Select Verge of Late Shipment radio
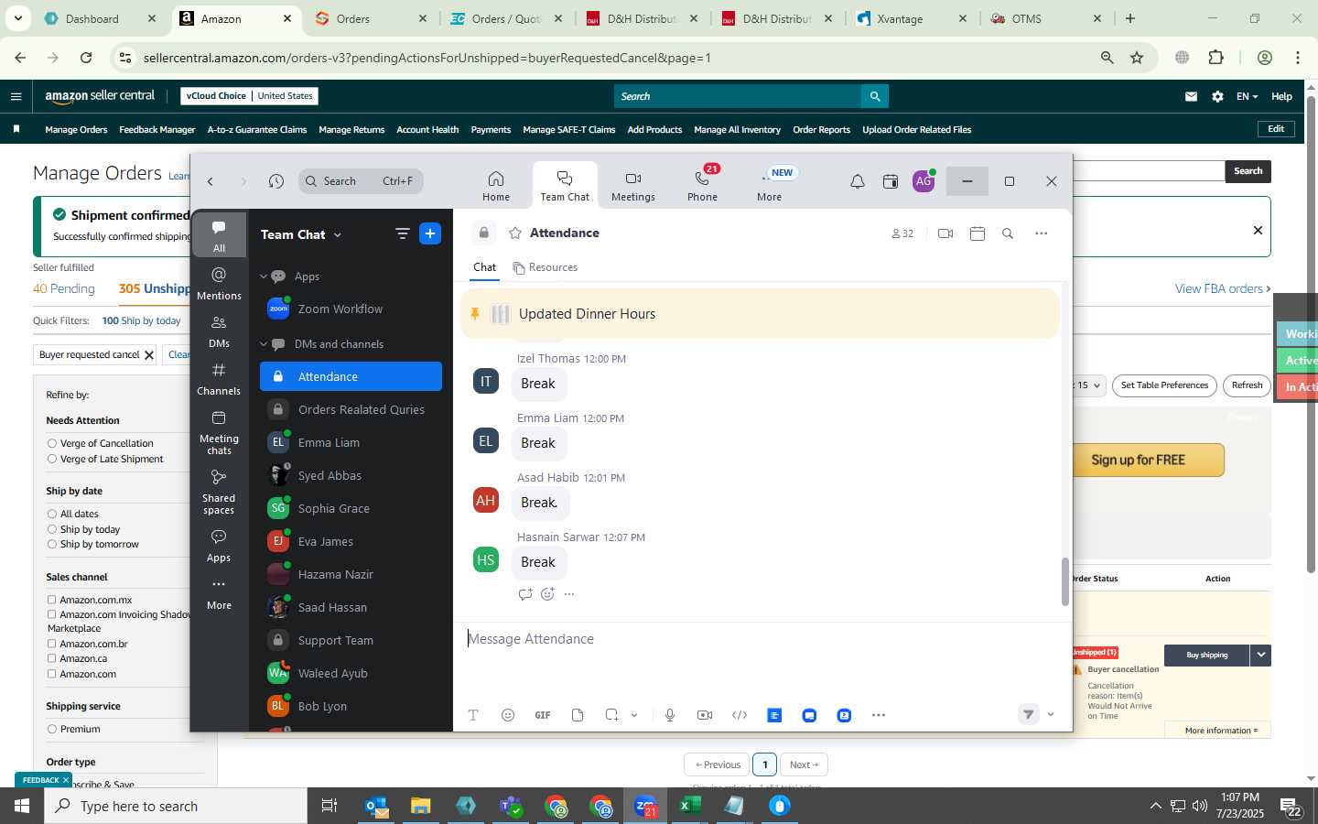 click(x=52, y=459)
